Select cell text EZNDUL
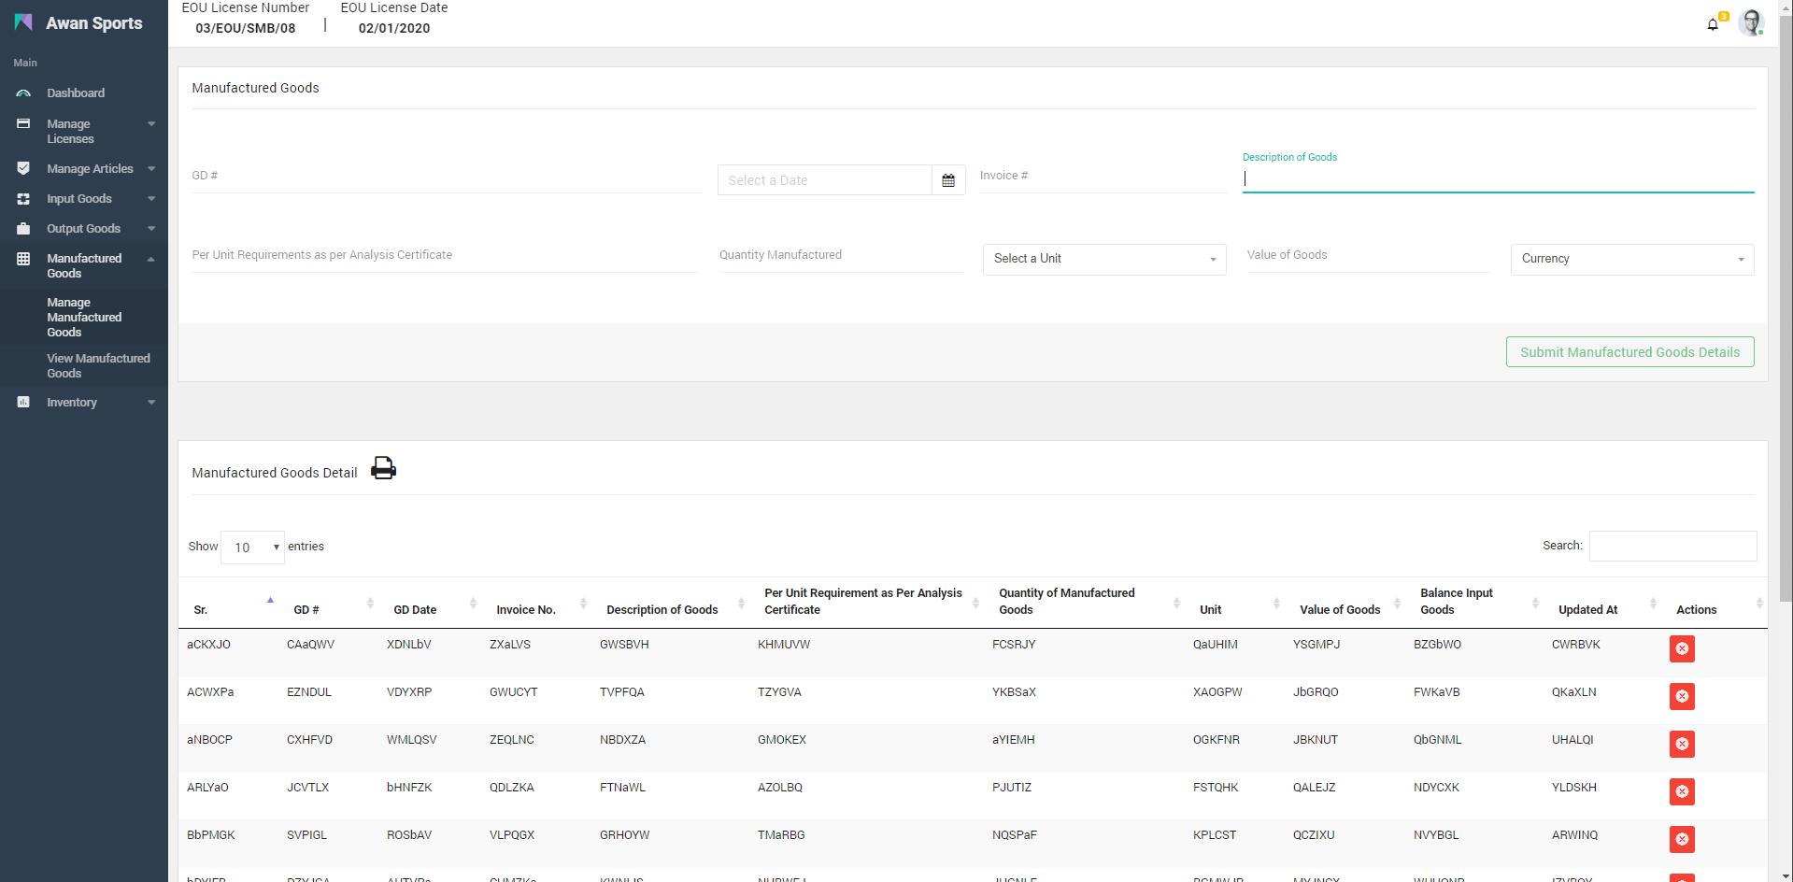Screen dimensions: 1793x882 click(309, 692)
